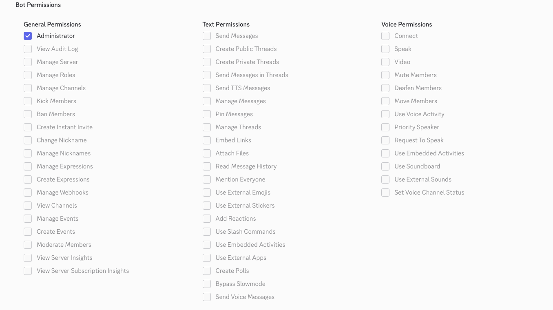
Task: Toggle Manage Webhooks permission on
Action: [28, 193]
